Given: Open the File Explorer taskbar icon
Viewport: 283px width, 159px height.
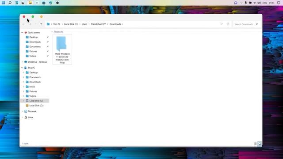Looking at the screenshot, I should [x=30, y=3].
